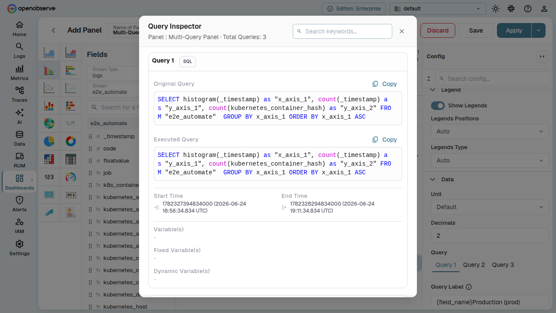Viewport: 556px width, 313px height.
Task: Pick the custom chart type
Action: (71, 213)
